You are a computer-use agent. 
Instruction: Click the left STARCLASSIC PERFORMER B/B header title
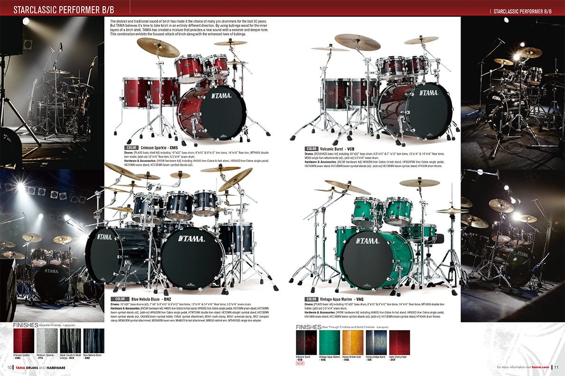tap(64, 9)
